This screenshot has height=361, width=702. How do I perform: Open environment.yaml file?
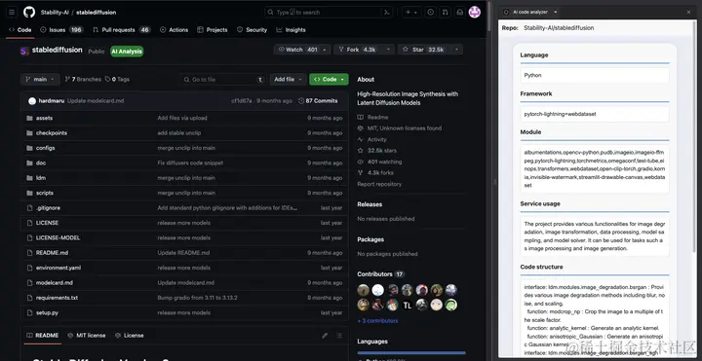[58, 268]
